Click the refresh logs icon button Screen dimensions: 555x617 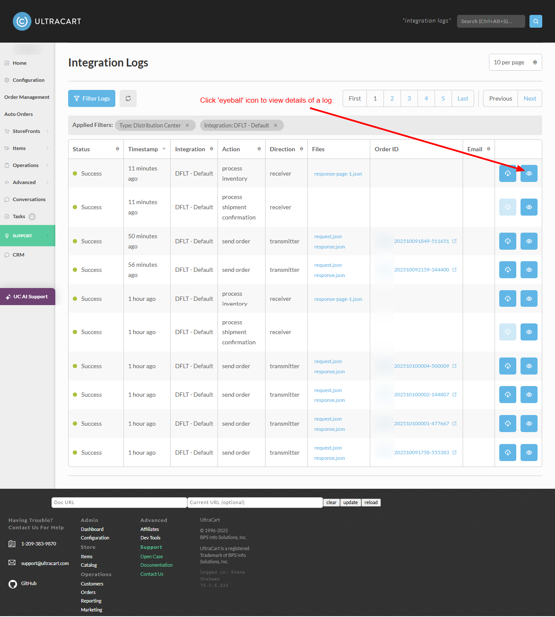(128, 98)
